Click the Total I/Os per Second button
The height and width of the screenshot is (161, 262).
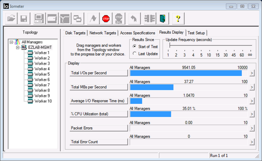click(99, 73)
